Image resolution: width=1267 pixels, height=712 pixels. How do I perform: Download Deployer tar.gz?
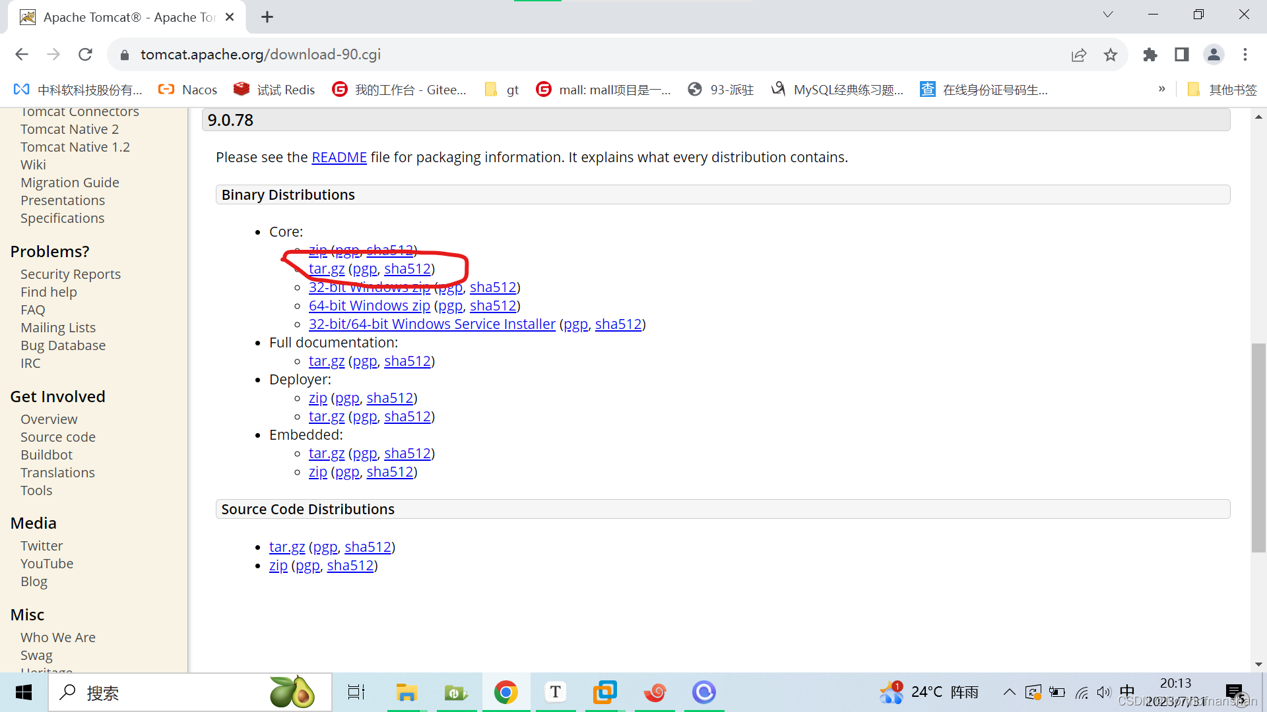tap(327, 417)
